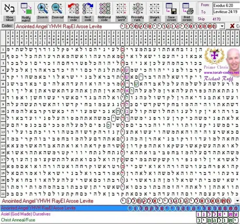Click the Prime Cleric crest logo
Image resolution: width=240 pixels, height=224 pixels.
214,56
